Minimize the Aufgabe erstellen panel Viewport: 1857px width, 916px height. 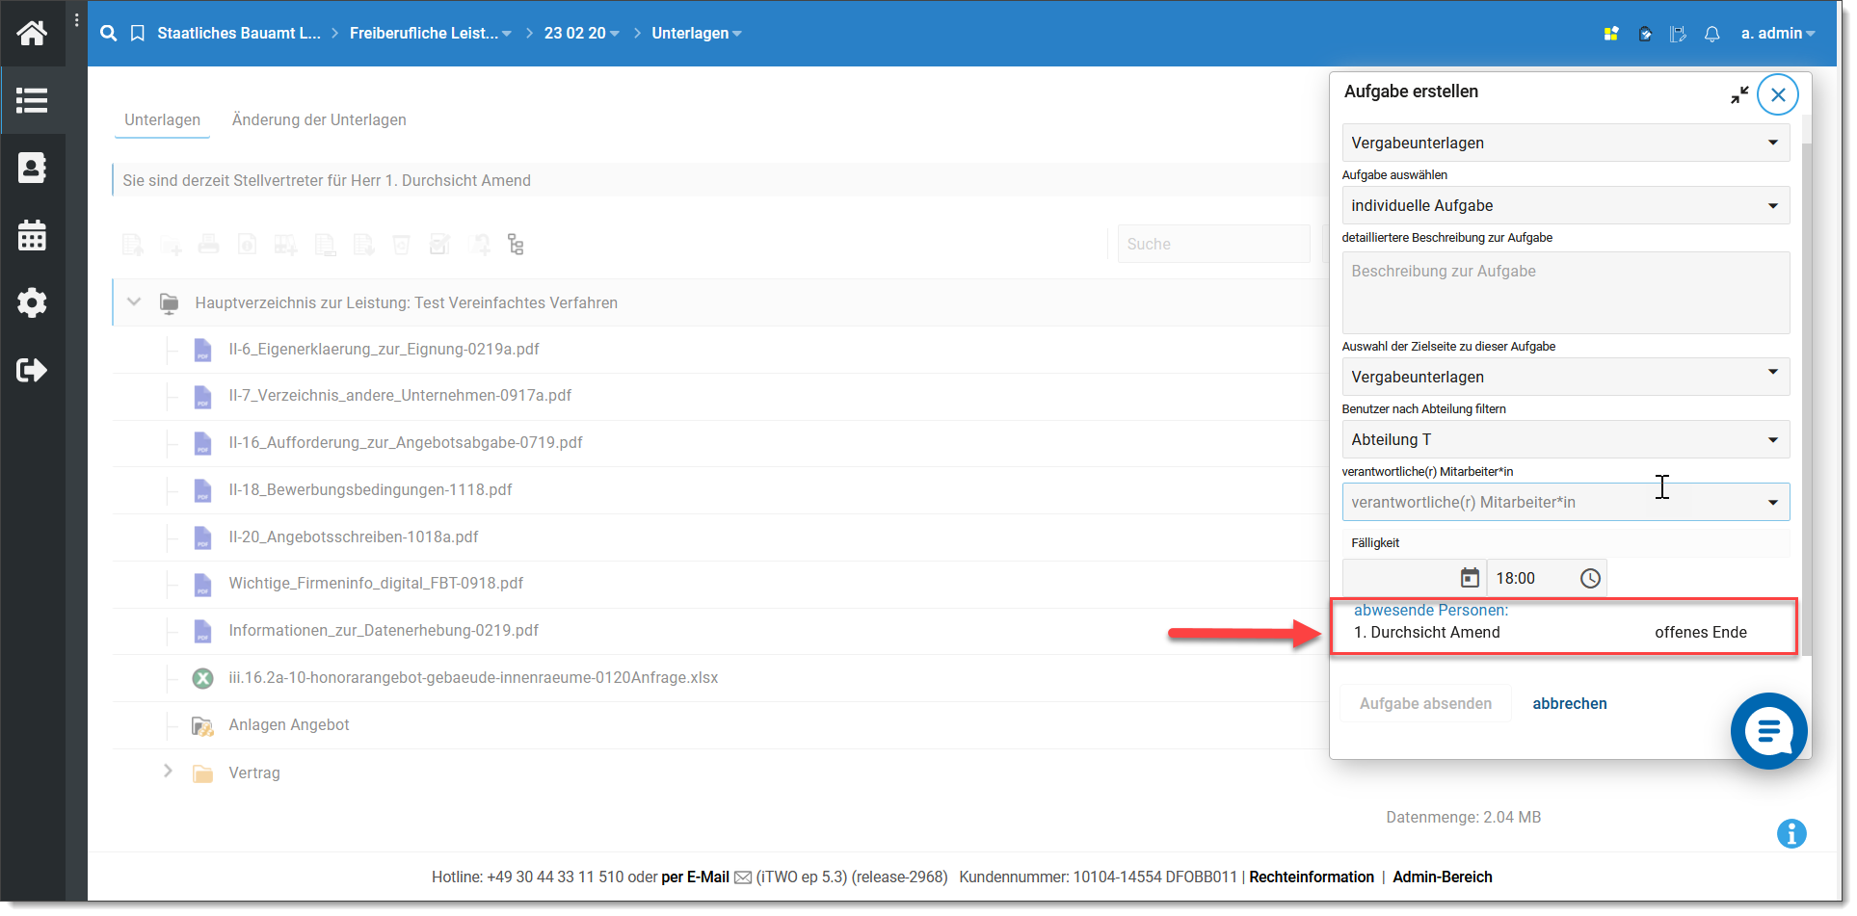coord(1739,94)
